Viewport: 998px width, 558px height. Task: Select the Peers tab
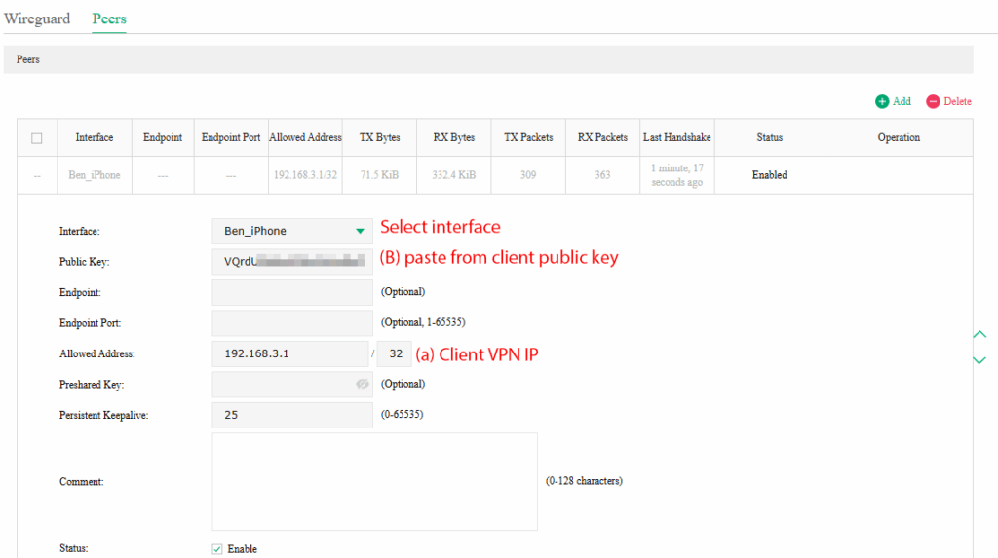pyautogui.click(x=109, y=19)
